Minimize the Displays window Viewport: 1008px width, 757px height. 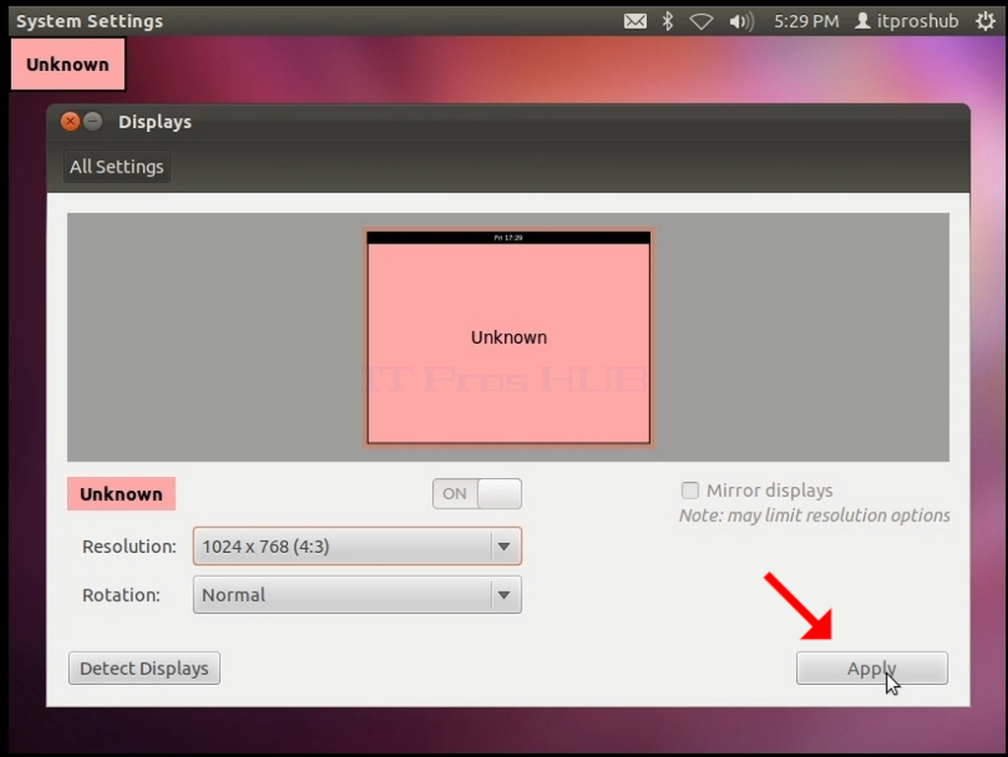94,121
